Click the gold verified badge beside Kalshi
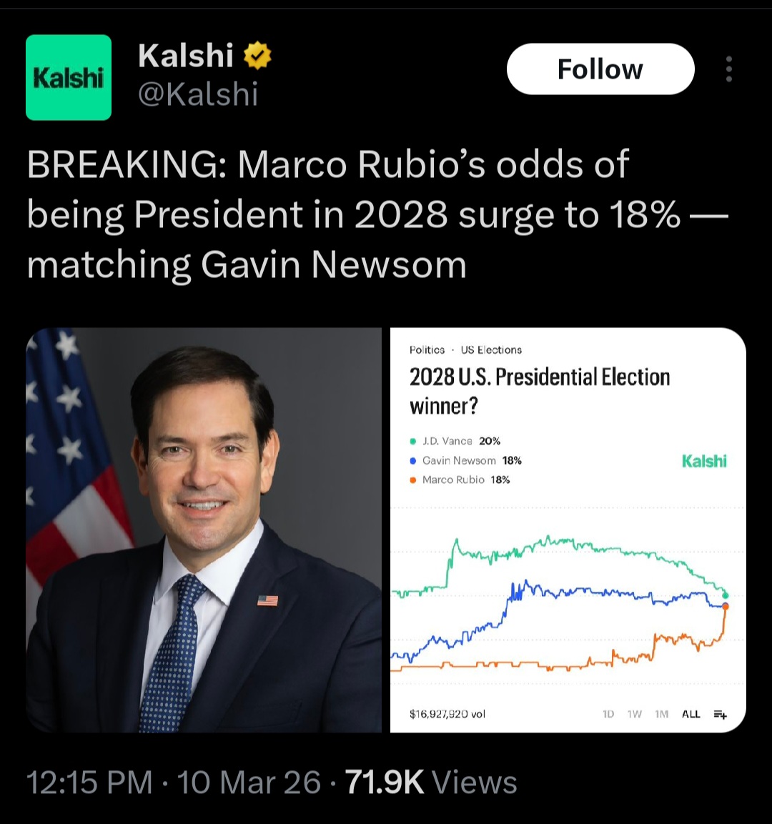This screenshot has width=772, height=824. [x=257, y=56]
